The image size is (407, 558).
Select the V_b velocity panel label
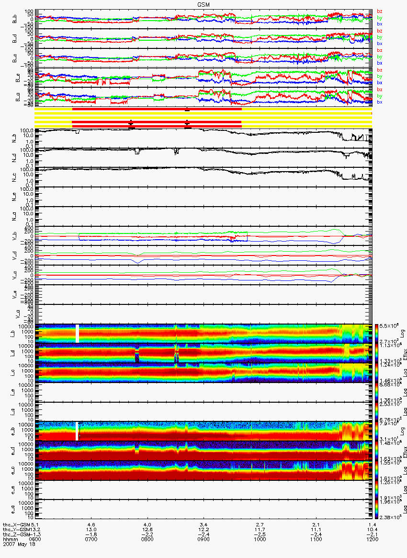click(x=14, y=235)
